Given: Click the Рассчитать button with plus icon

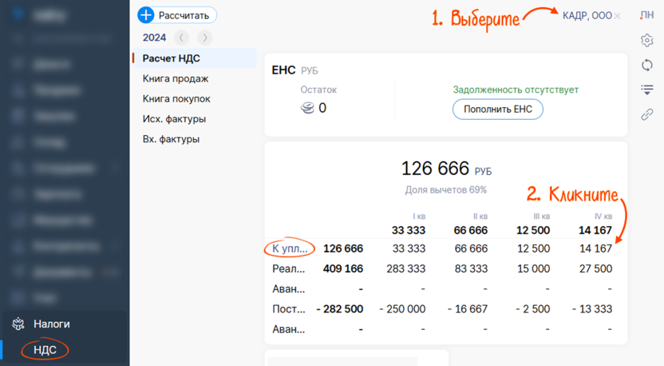Looking at the screenshot, I should pos(177,15).
